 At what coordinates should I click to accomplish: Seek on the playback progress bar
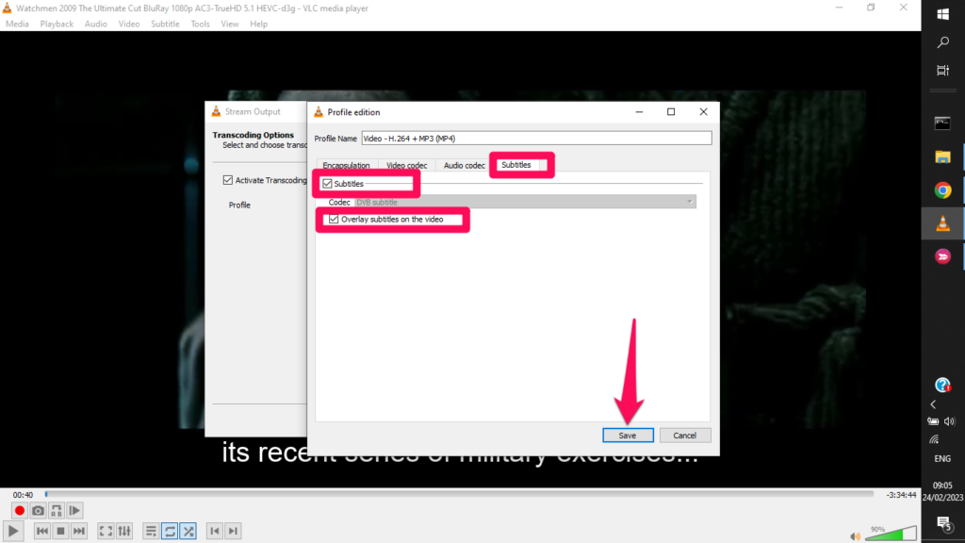point(460,494)
